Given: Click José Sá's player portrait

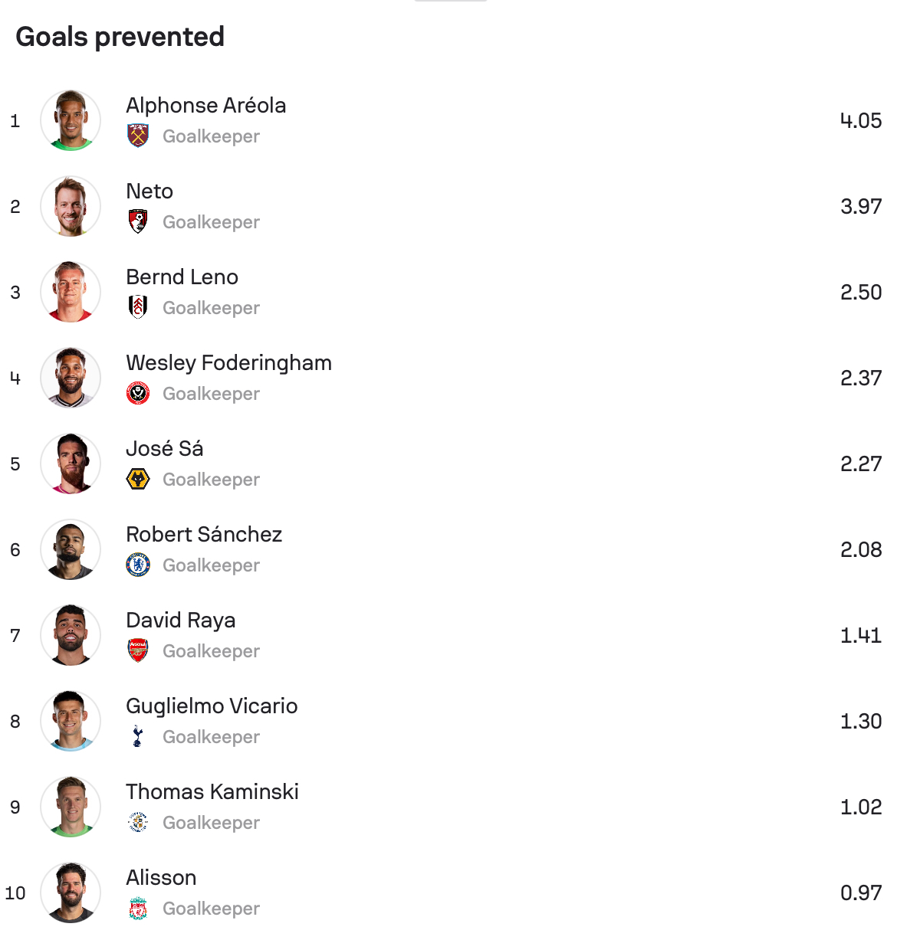Looking at the screenshot, I should [71, 463].
